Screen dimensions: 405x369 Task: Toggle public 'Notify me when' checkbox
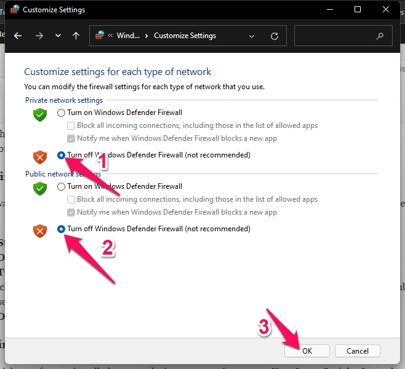pyautogui.click(x=71, y=212)
